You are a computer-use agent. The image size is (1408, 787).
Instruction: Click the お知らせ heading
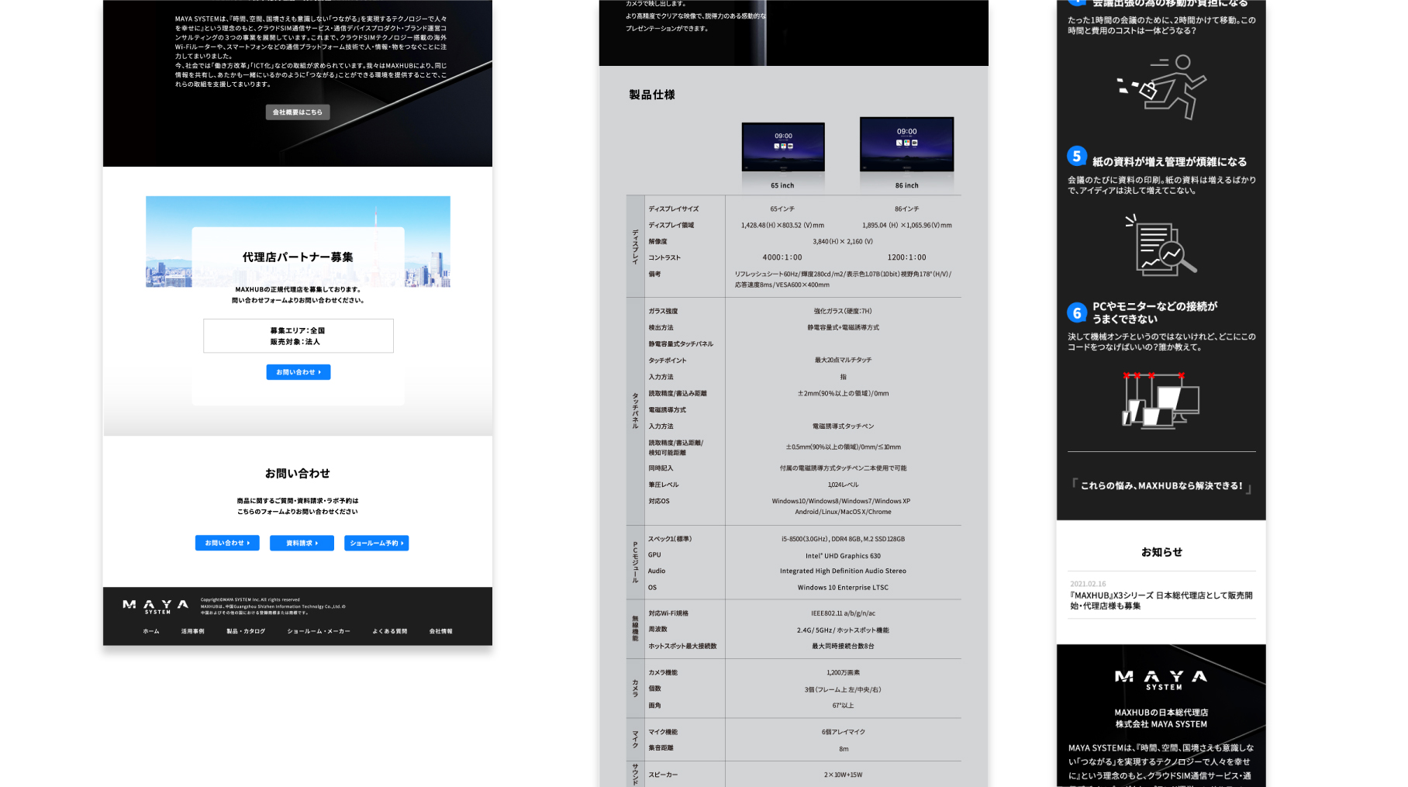click(1161, 552)
